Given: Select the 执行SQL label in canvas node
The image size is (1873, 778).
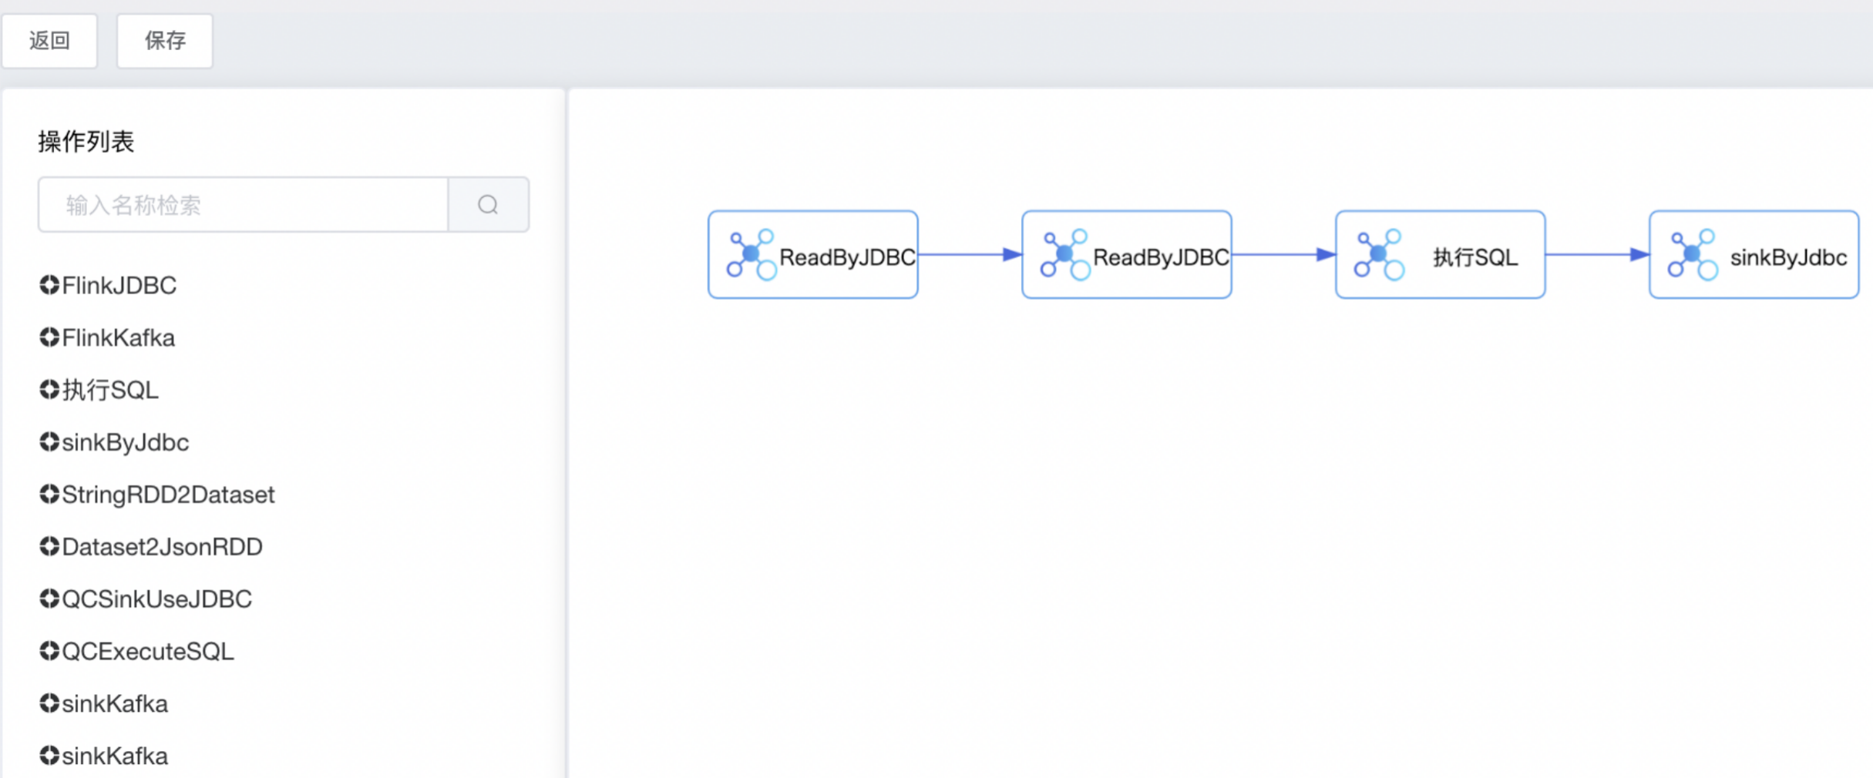Looking at the screenshot, I should pos(1475,257).
